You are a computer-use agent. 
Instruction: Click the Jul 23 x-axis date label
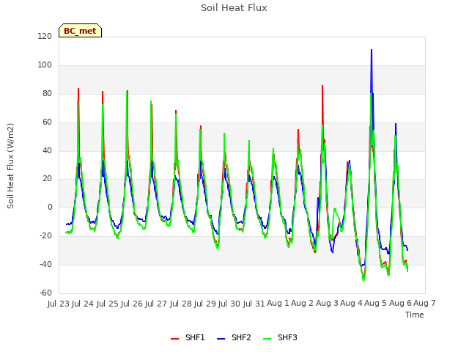click(x=59, y=304)
